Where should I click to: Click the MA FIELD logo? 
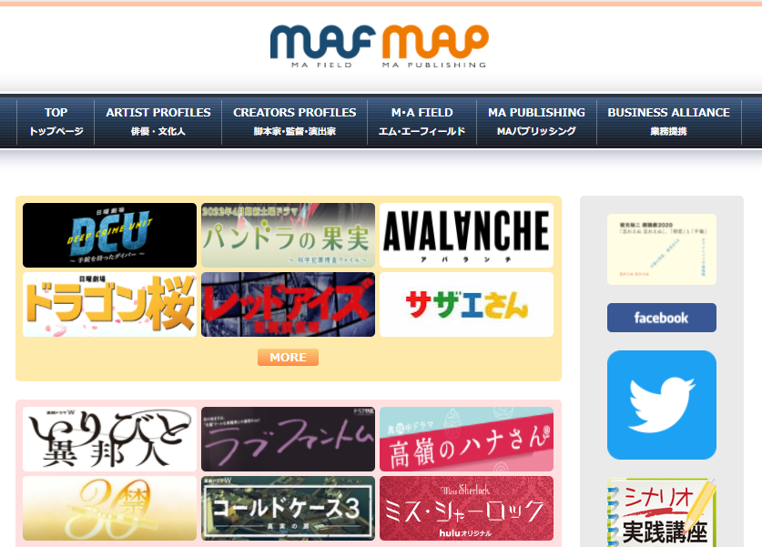pos(323,46)
